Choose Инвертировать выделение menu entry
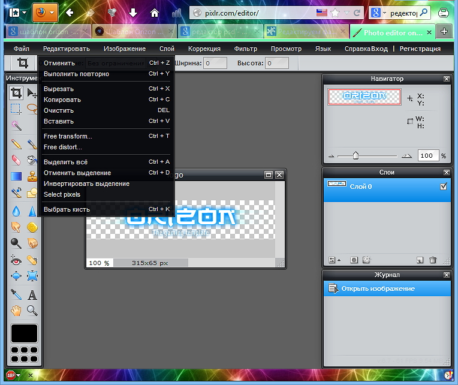Image resolution: width=458 pixels, height=385 pixels. click(x=86, y=184)
